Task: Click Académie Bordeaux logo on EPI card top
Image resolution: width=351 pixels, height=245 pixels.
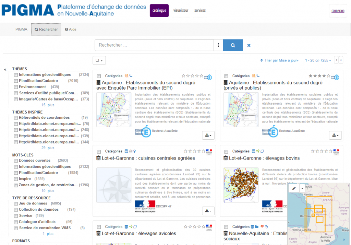Action: (208, 77)
